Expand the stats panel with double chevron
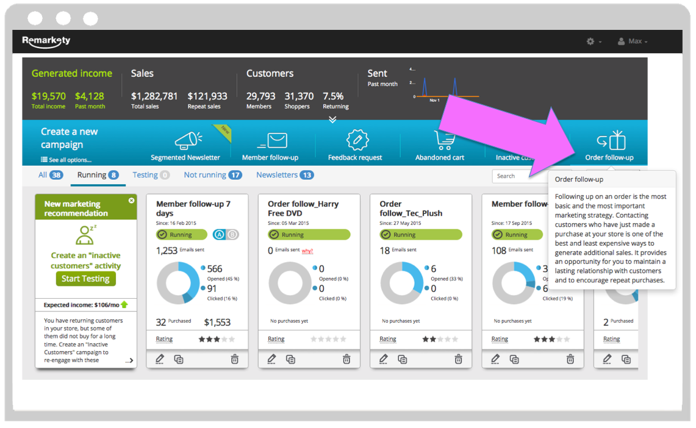 pyautogui.click(x=332, y=119)
